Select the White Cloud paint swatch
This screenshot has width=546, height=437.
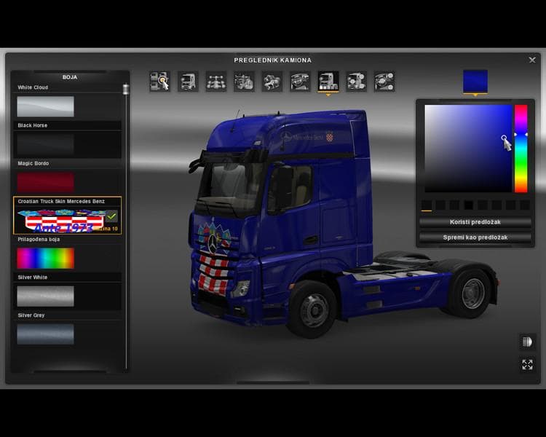(x=46, y=106)
